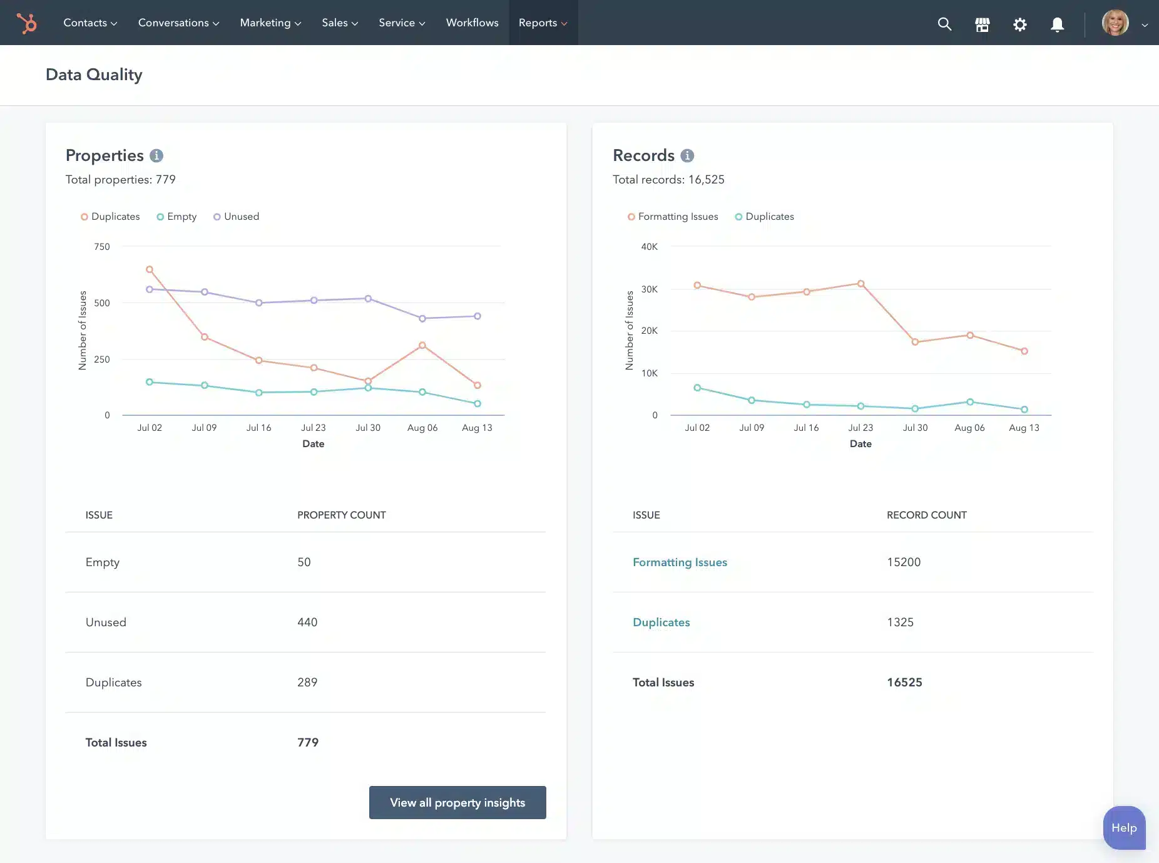The width and height of the screenshot is (1159, 863).
Task: Click the 15200 record count value
Action: [x=904, y=562]
